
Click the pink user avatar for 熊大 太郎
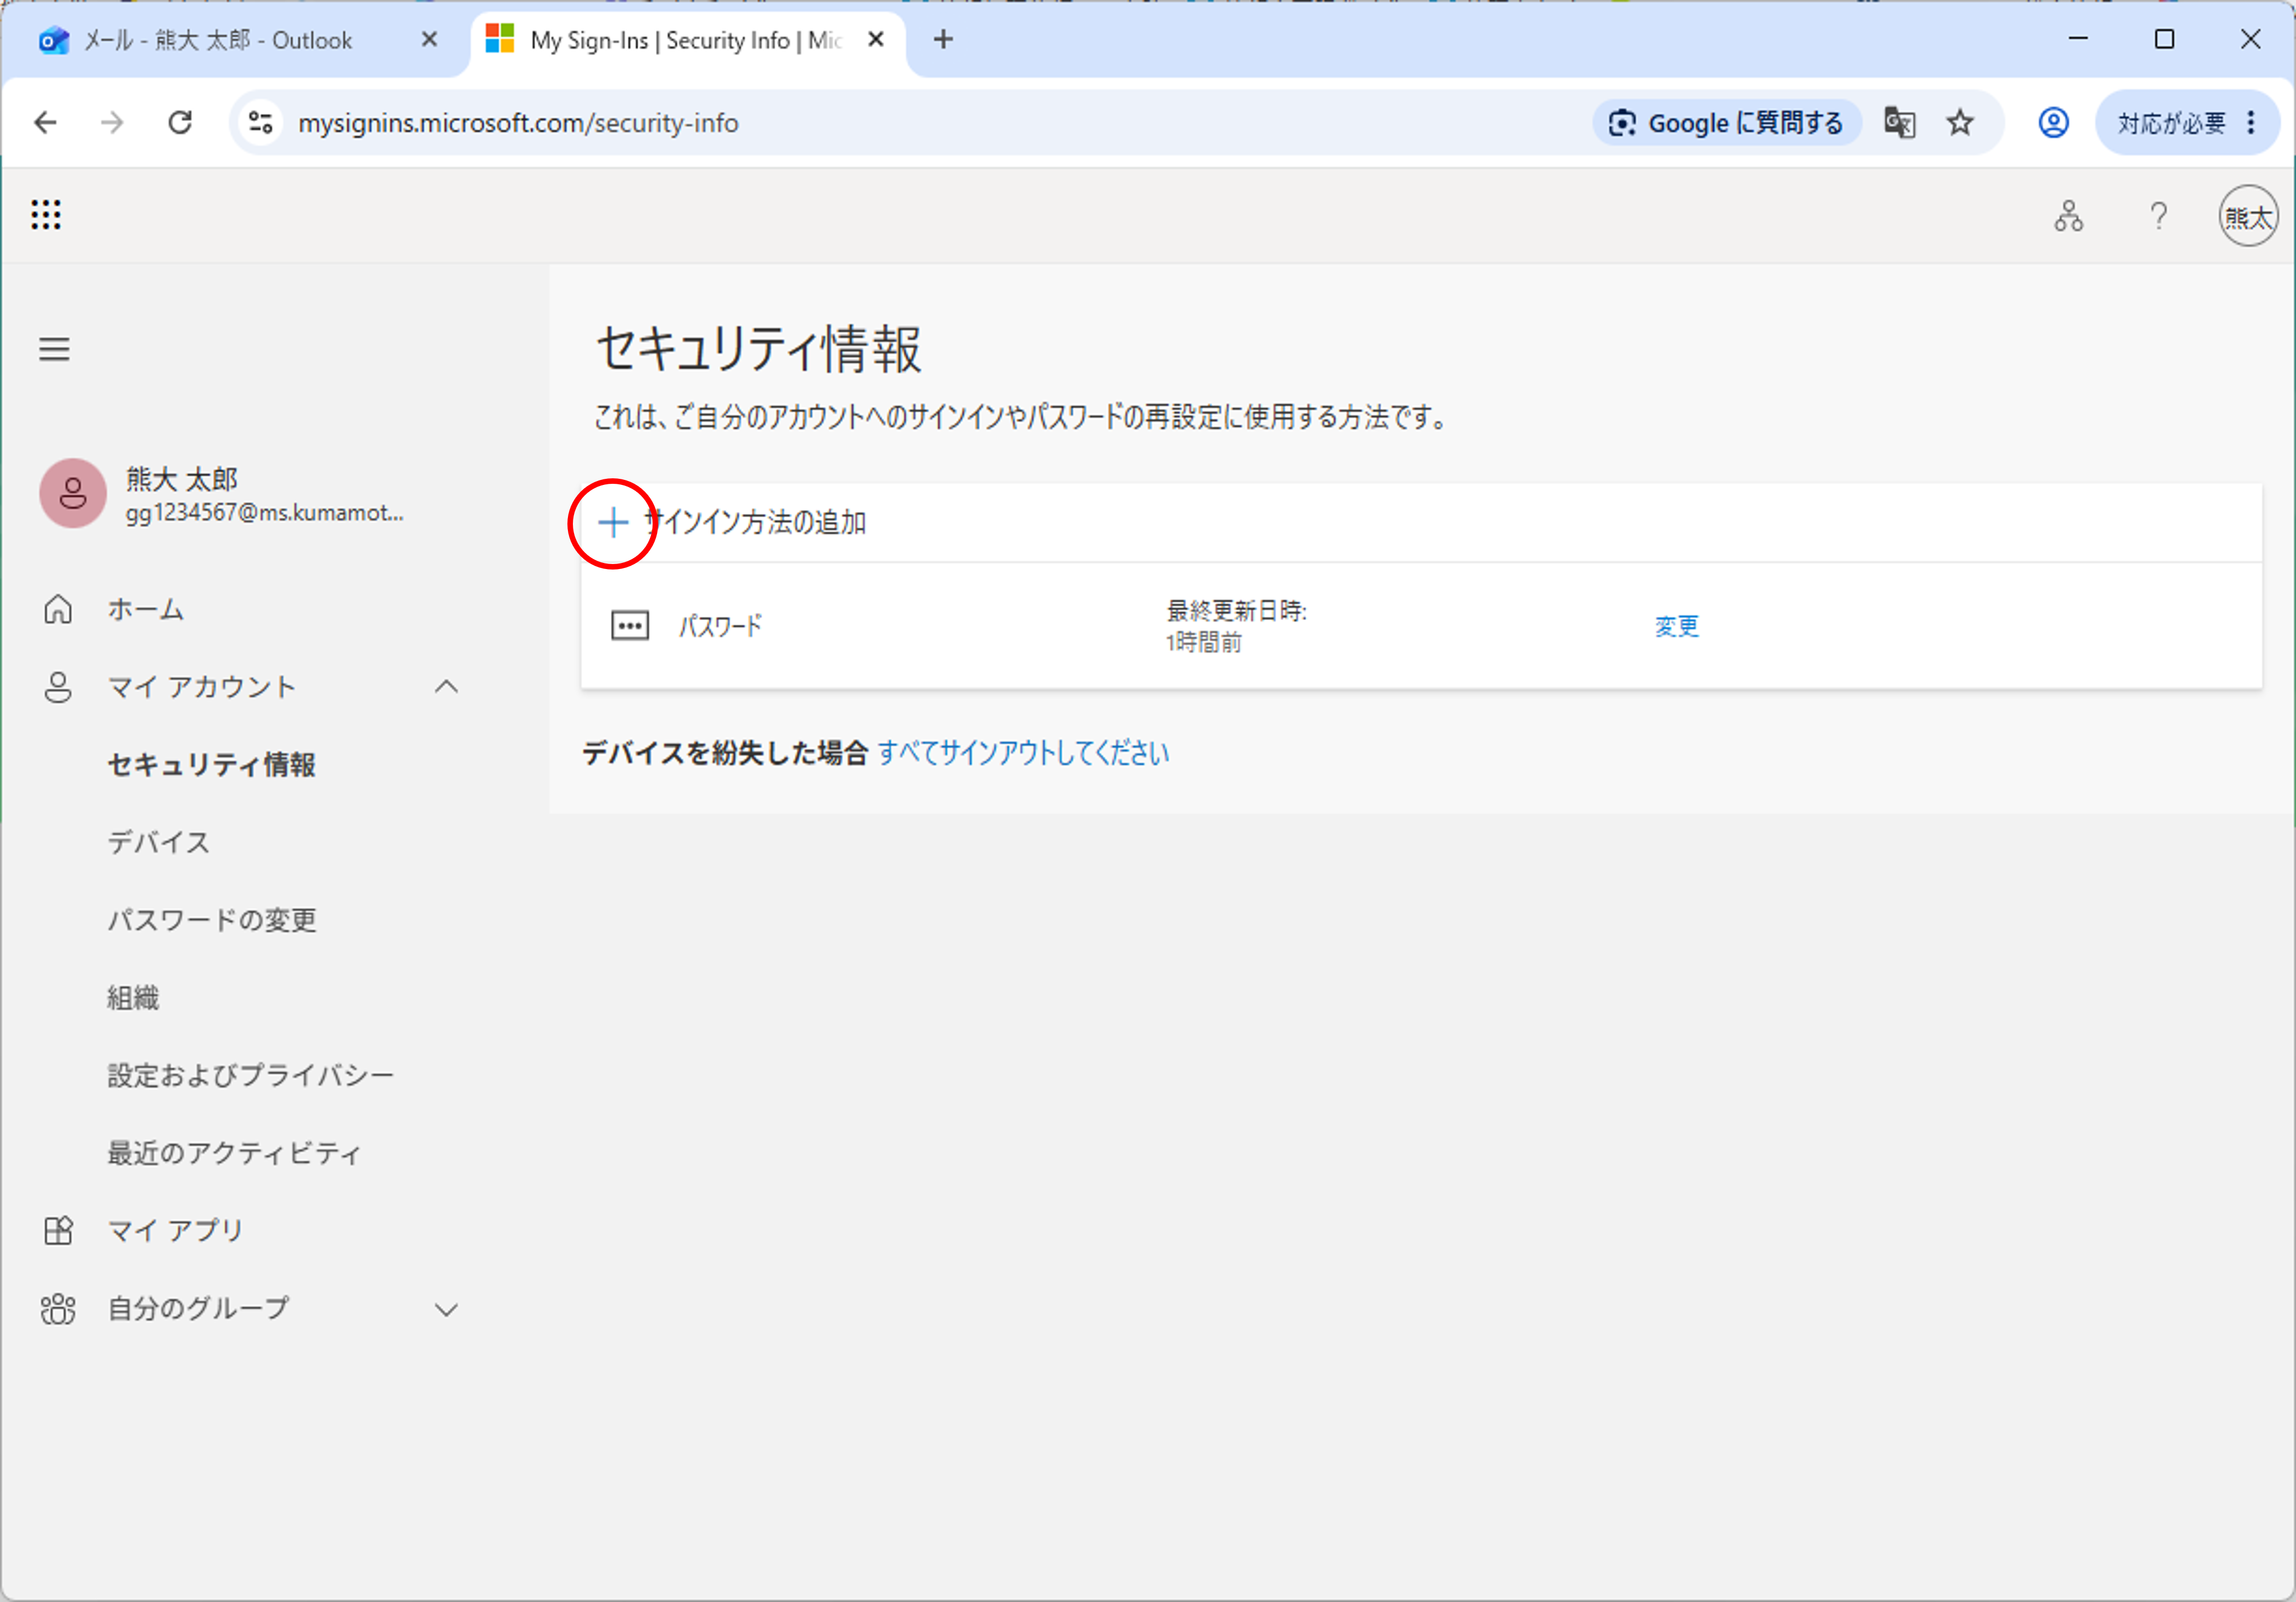[73, 493]
